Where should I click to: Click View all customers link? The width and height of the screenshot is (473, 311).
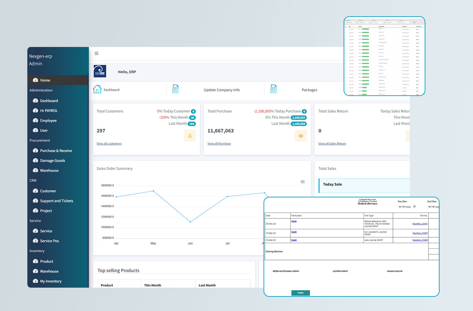pyautogui.click(x=109, y=144)
